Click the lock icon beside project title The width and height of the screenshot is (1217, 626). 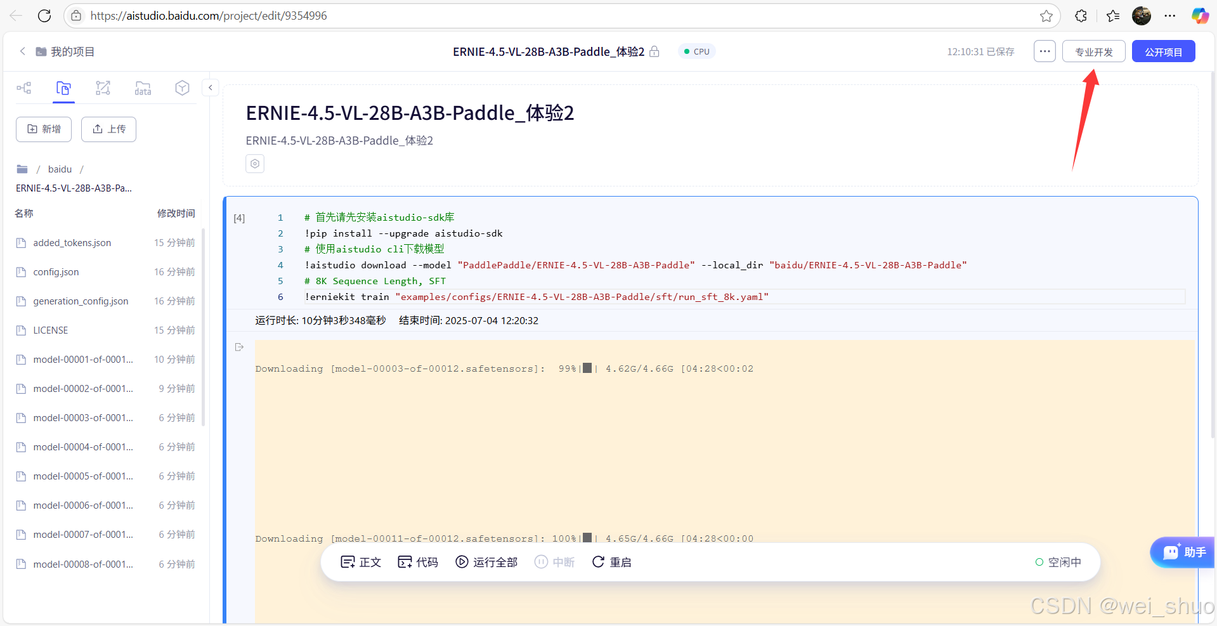click(x=654, y=51)
